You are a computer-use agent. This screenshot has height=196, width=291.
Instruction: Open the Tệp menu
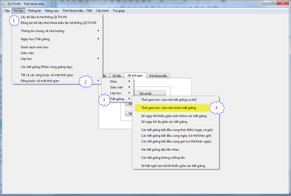click(x=7, y=11)
